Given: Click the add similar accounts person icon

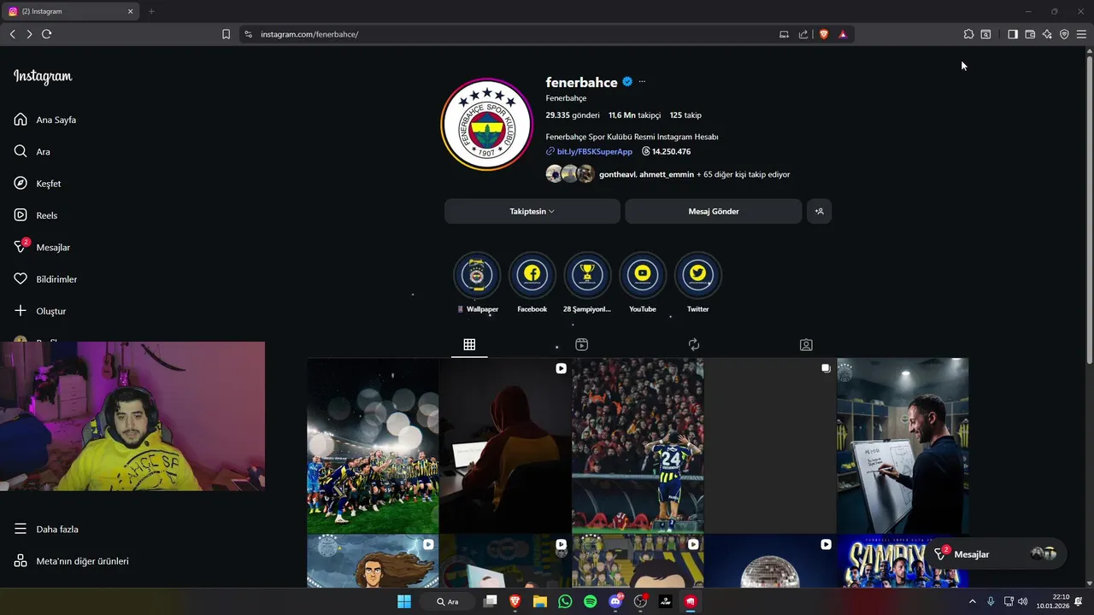Looking at the screenshot, I should [x=819, y=211].
